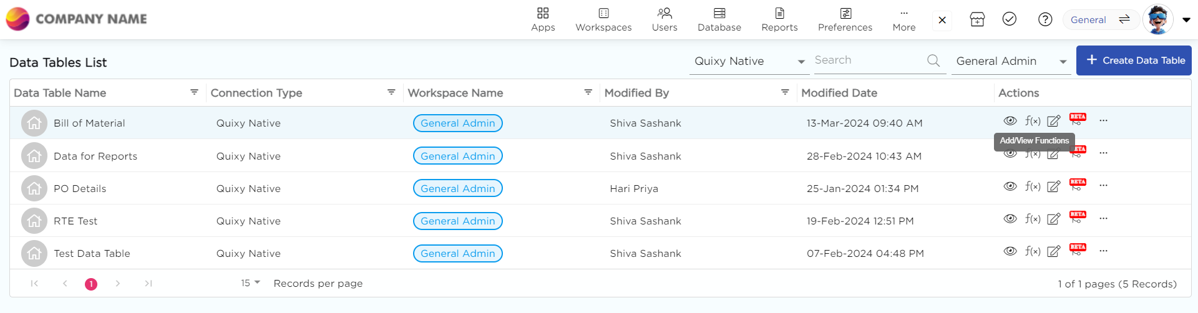This screenshot has height=313, width=1198.
Task: Click the circled checkmark tasks icon
Action: click(1010, 19)
